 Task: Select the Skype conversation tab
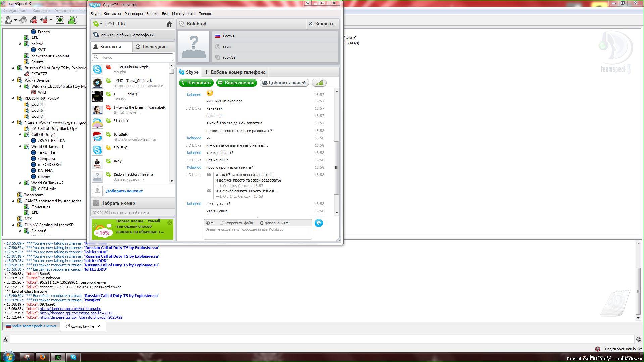pos(189,72)
